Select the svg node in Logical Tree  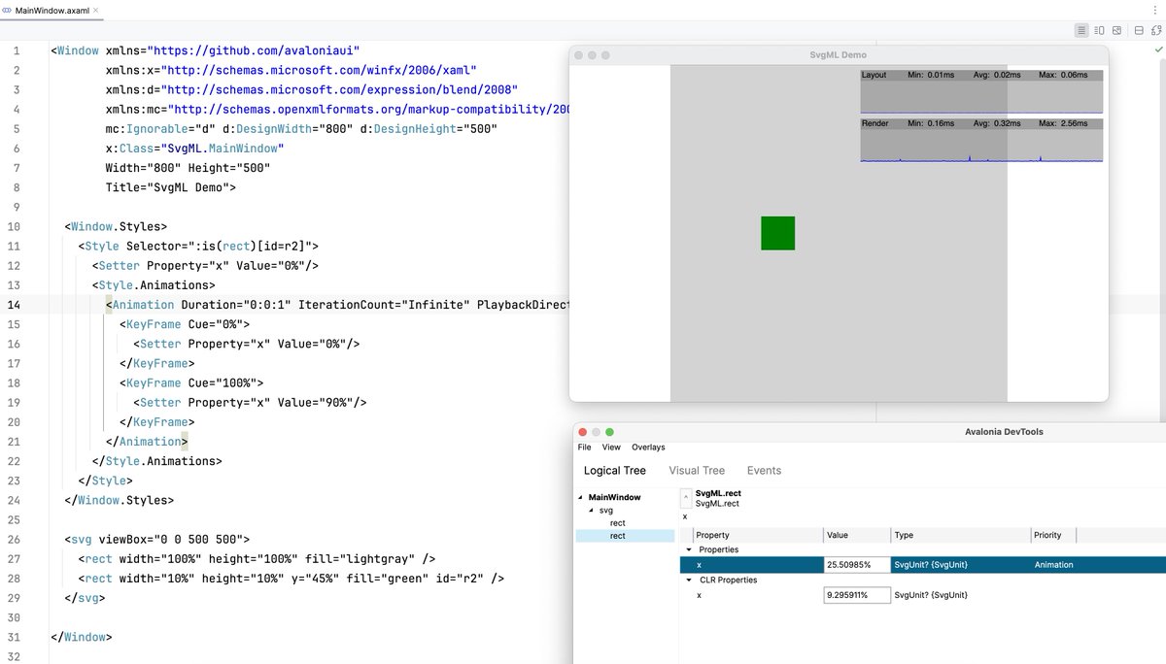coord(605,510)
